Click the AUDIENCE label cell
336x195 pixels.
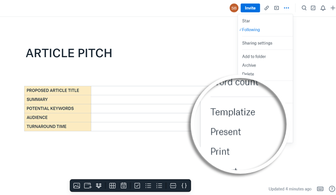click(x=58, y=117)
